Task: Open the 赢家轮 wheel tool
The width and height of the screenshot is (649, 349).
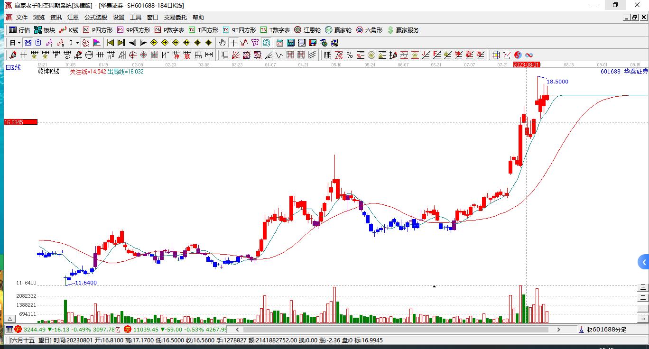Action: (338, 30)
